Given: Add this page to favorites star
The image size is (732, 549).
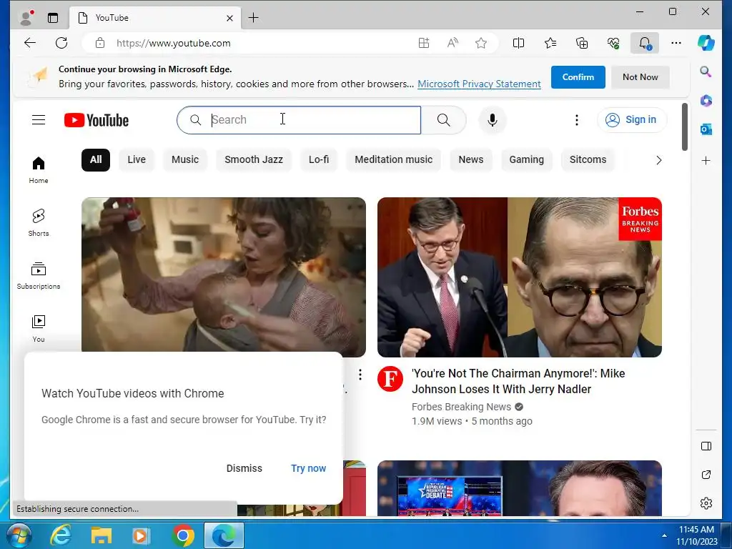Looking at the screenshot, I should 481,43.
